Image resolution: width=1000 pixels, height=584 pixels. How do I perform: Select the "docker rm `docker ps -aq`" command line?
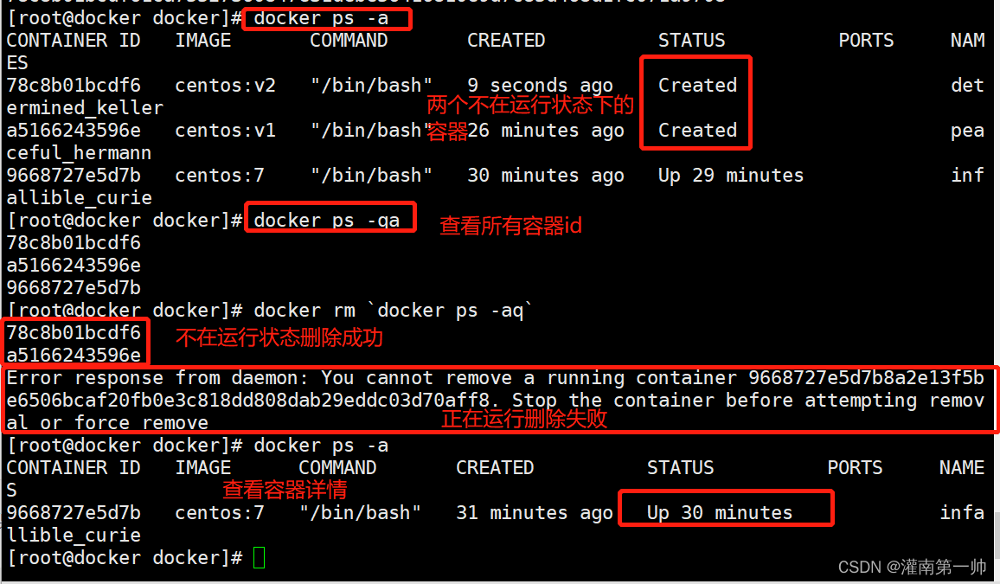[x=394, y=310]
